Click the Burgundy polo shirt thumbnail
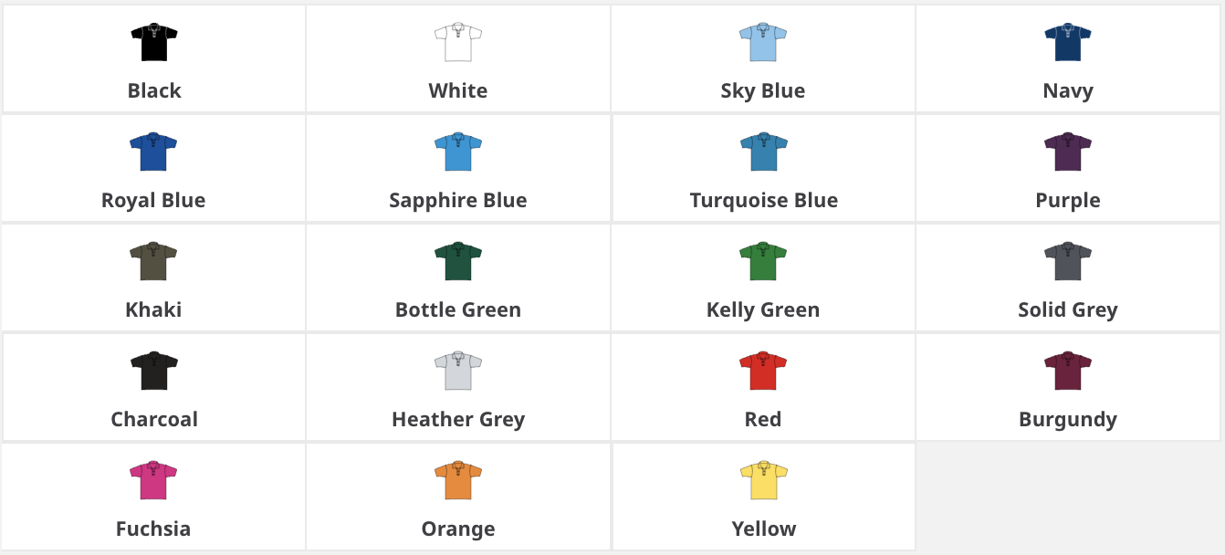This screenshot has height=555, width=1225. 1067,372
